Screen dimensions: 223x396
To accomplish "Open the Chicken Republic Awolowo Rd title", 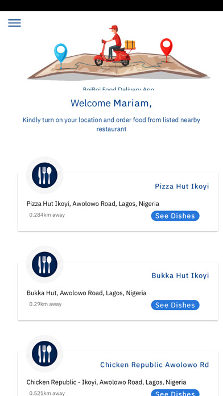I will point(155,365).
